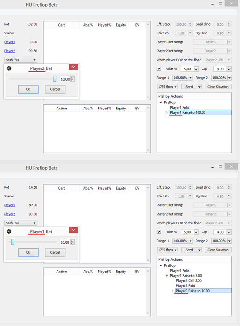Open Player1 link in upper window
240x326 pixels.
click(10, 42)
